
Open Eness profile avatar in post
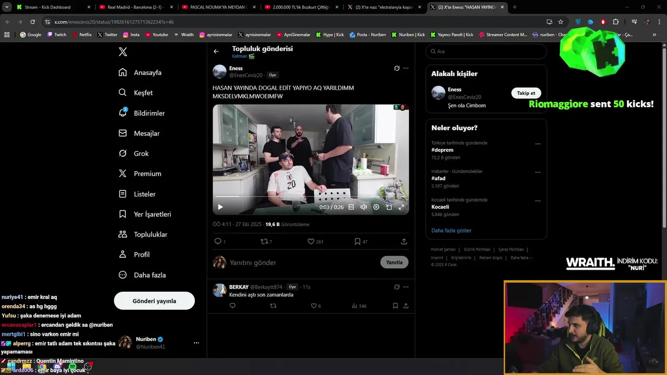coord(219,71)
